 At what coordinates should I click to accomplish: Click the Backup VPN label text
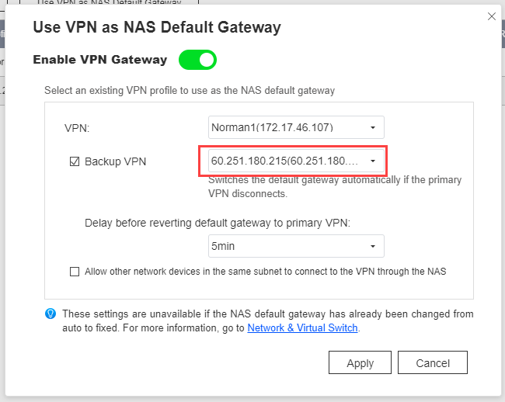[115, 161]
